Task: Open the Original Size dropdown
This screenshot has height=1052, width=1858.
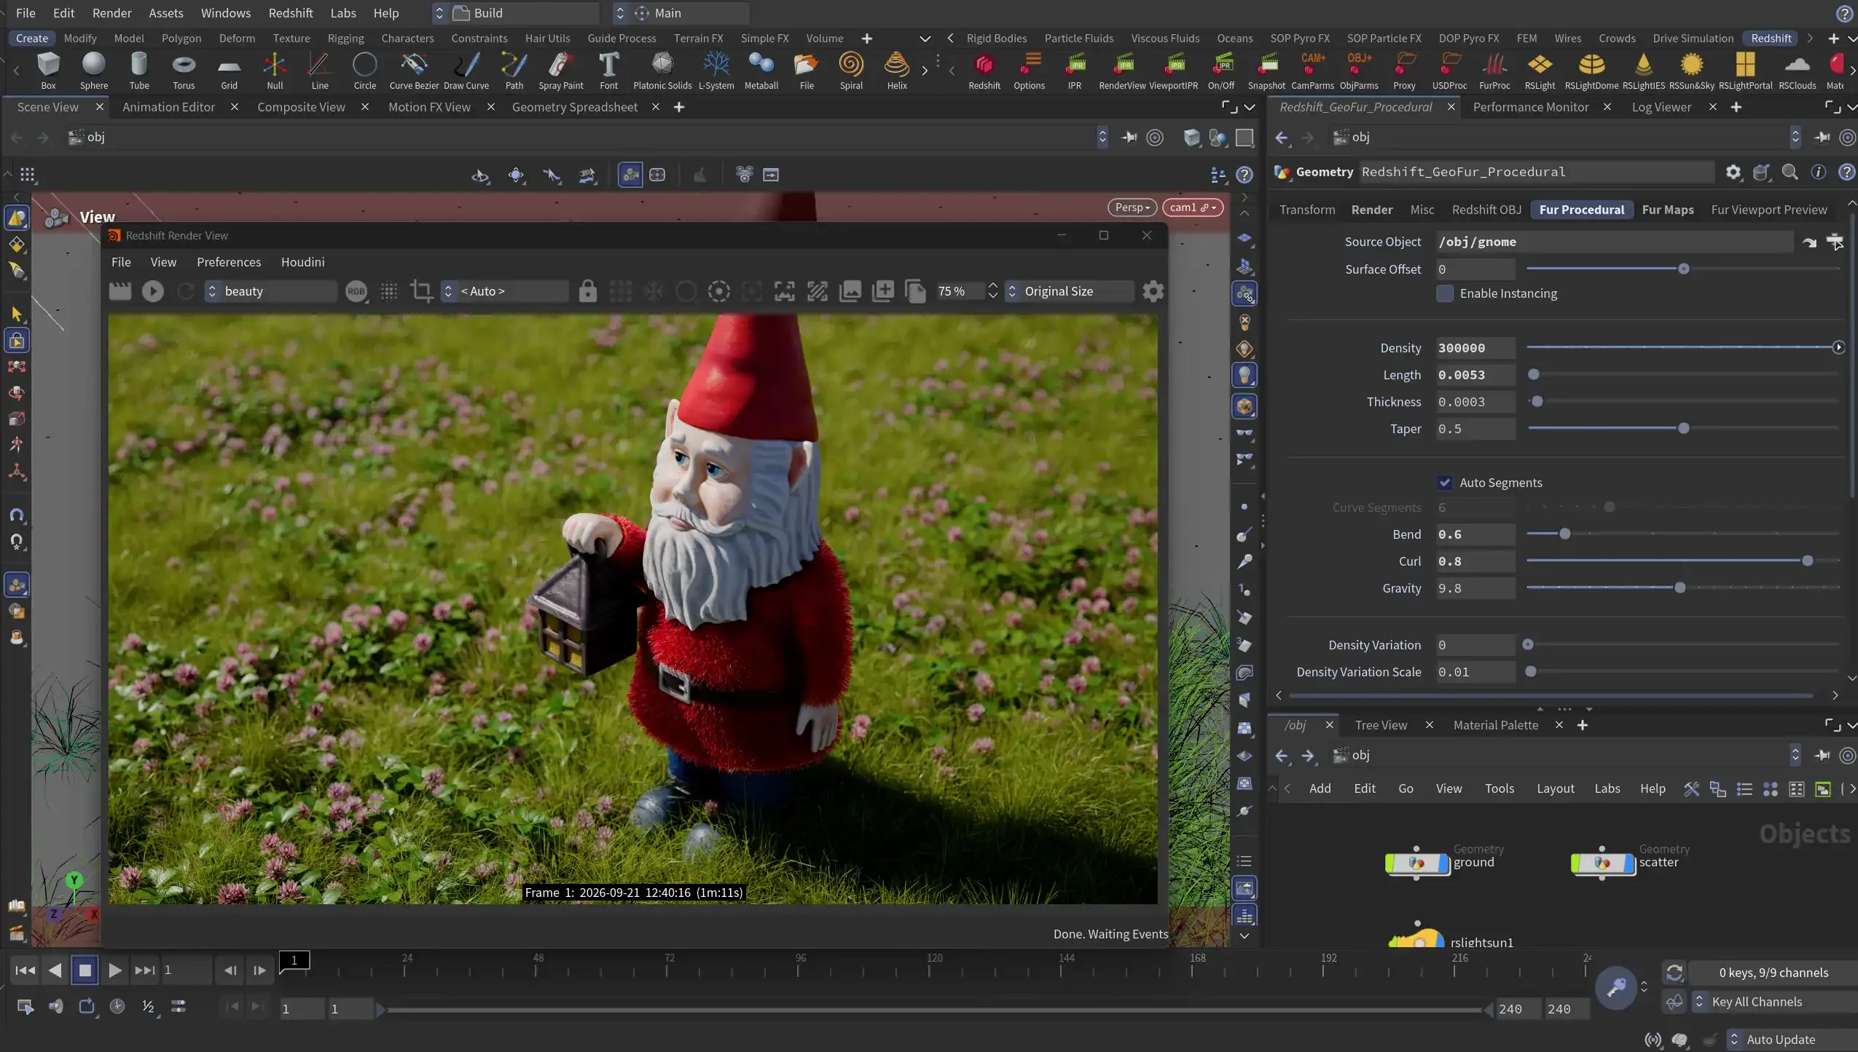Action: (1069, 291)
